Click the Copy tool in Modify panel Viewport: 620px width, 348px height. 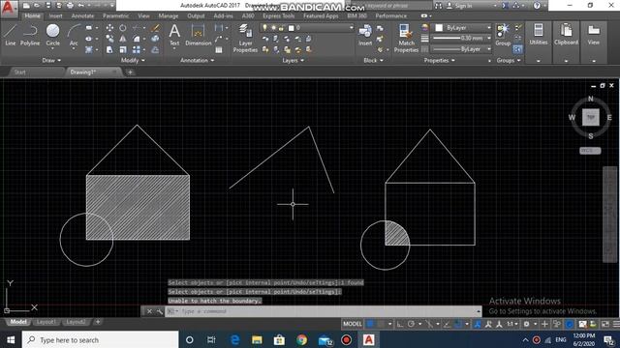(109, 39)
